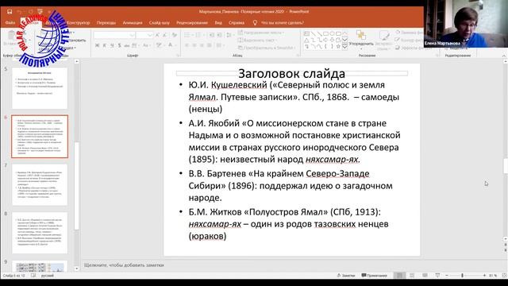508x286 pixels.
Task: Start slideshow from status bar icon
Action: pos(437,276)
